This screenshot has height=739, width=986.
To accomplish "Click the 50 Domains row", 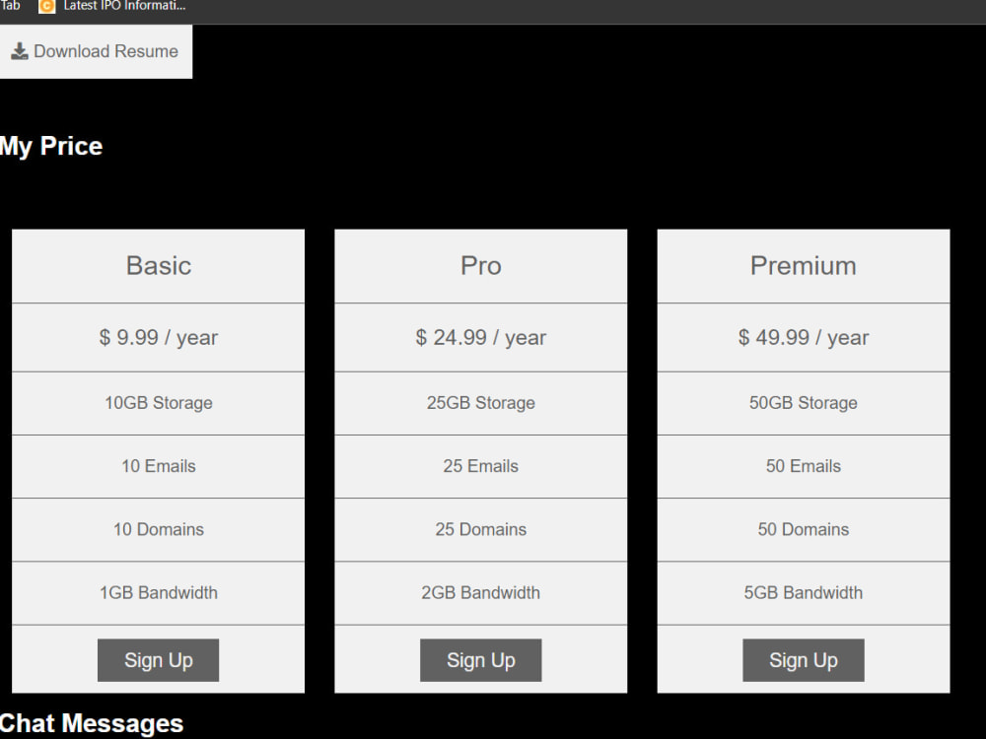I will click(x=804, y=530).
